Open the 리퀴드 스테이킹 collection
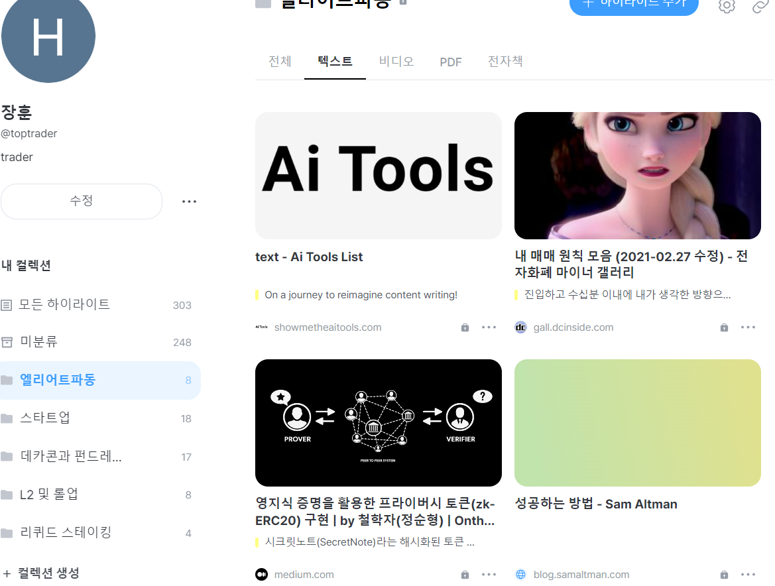775x586 pixels. click(x=100, y=533)
